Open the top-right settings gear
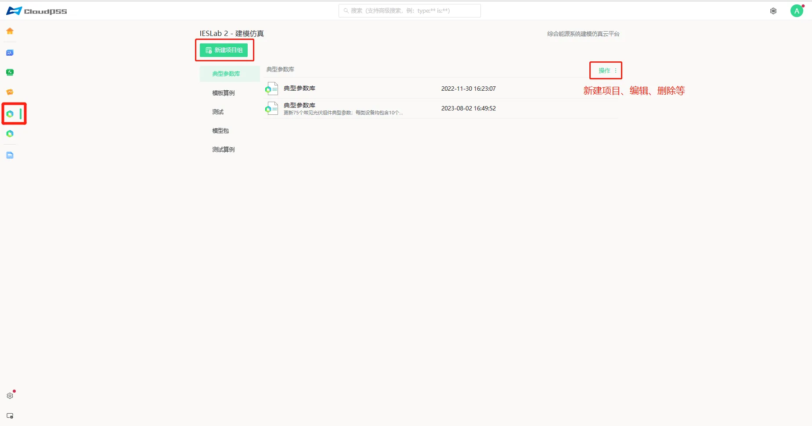Screen dimensions: 812x426 coord(773,11)
